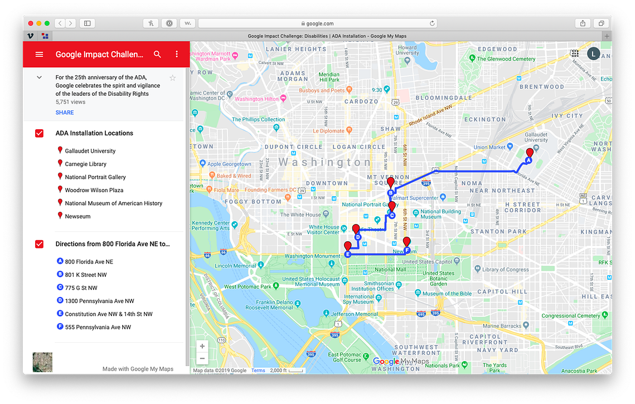This screenshot has width=635, height=404.
Task: Show all tabs in Safari
Action: click(x=602, y=23)
